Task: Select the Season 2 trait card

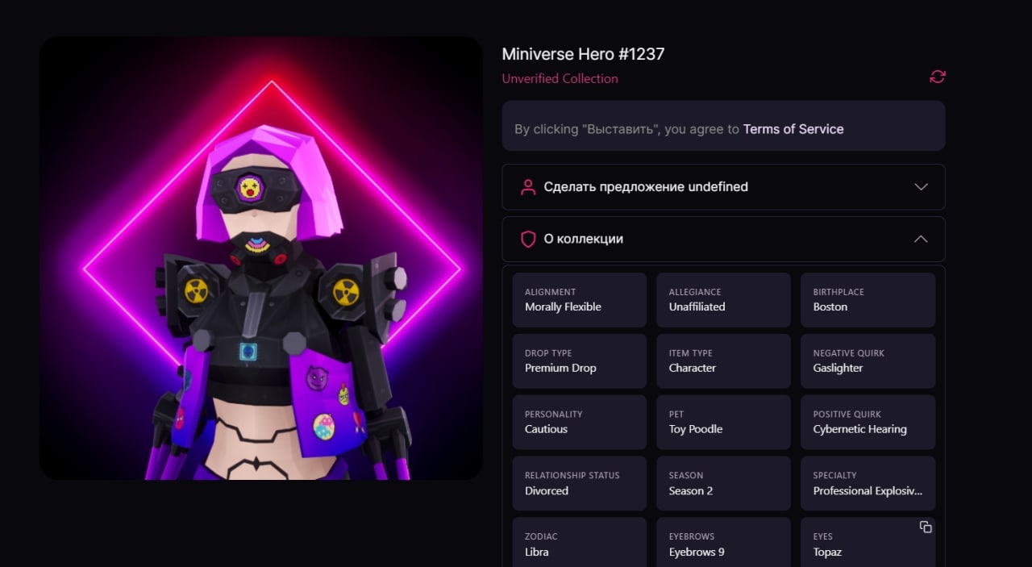Action: pos(723,484)
